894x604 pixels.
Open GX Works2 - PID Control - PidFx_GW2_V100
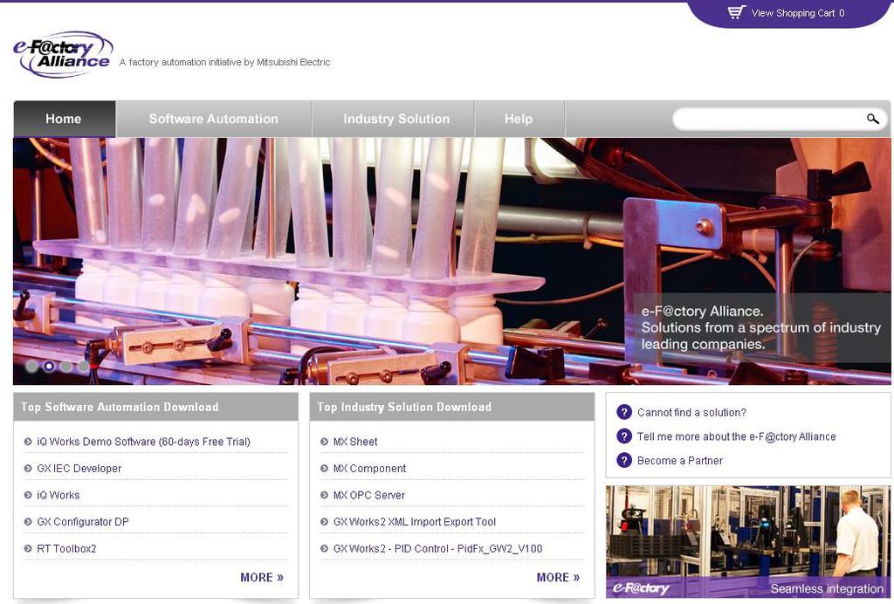point(438,549)
